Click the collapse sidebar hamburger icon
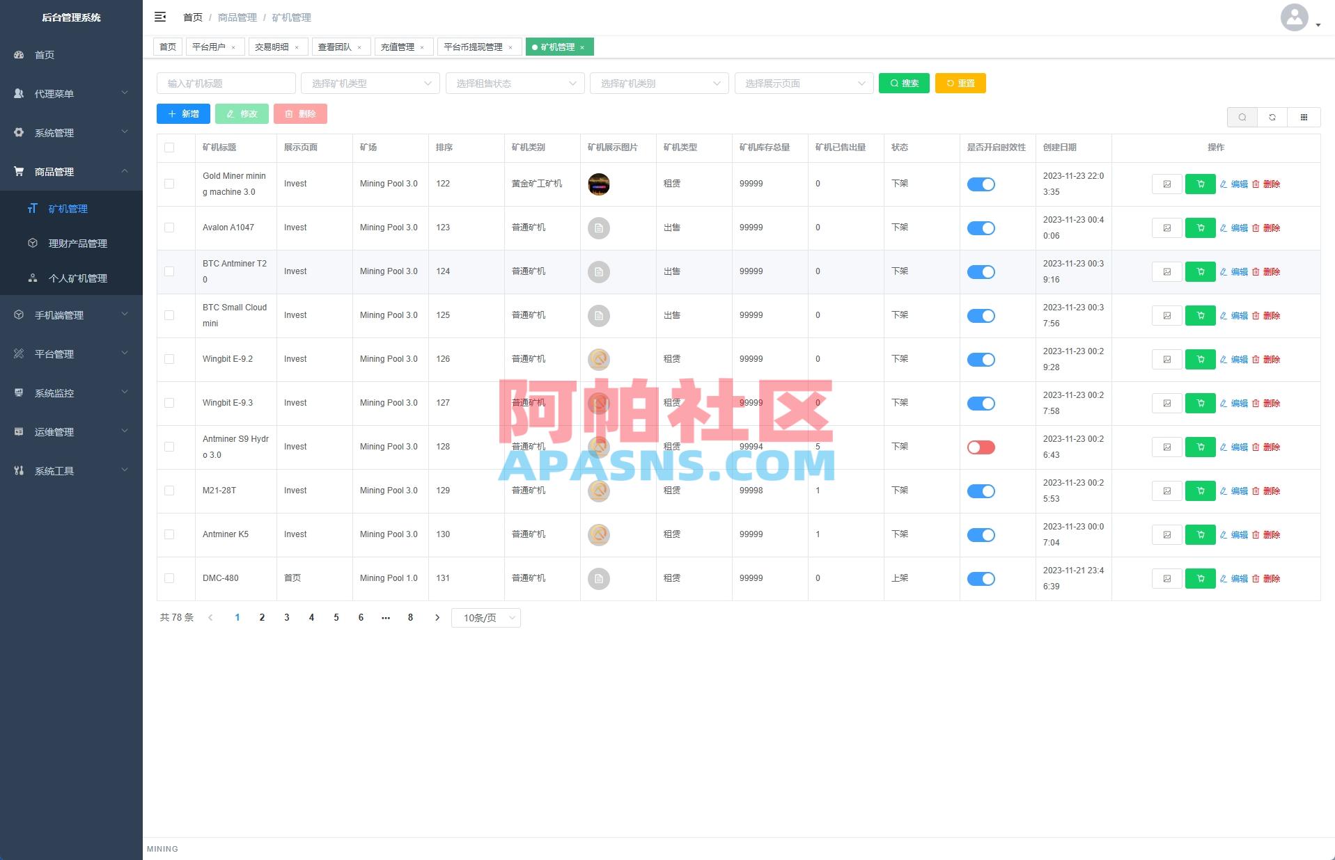The image size is (1335, 860). (160, 17)
